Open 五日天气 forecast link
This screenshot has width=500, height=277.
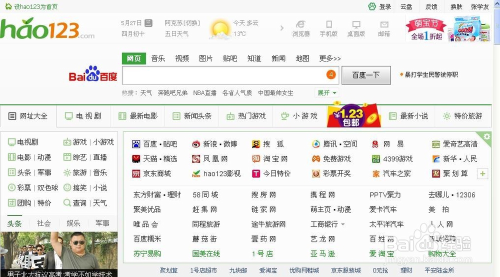point(176,33)
